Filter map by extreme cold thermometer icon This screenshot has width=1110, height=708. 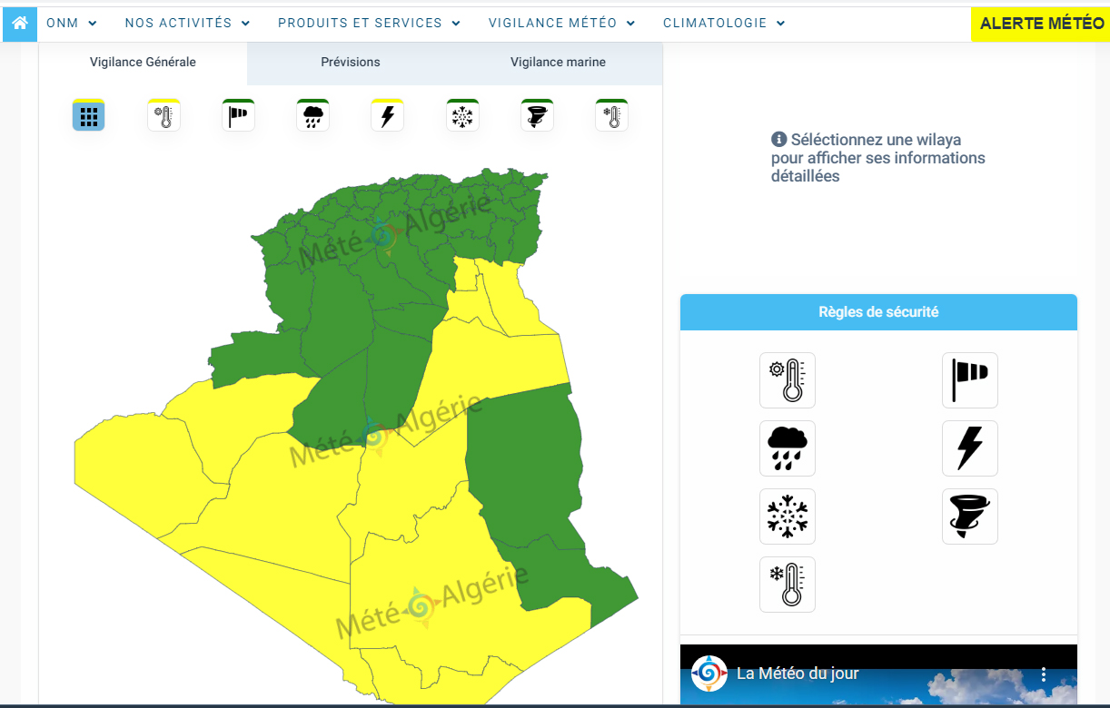[x=612, y=115]
